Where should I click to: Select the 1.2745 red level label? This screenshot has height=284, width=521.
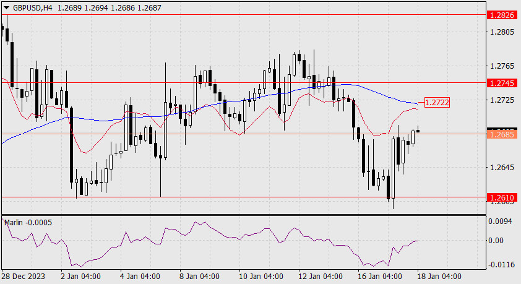[x=502, y=83]
